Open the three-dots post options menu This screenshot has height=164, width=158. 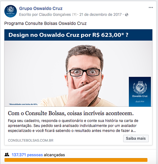click(151, 7)
